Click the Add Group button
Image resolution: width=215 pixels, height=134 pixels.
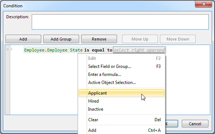61,39
